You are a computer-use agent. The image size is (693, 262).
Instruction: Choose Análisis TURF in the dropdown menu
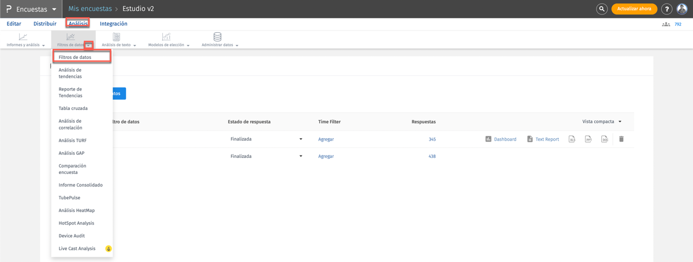coord(72,141)
